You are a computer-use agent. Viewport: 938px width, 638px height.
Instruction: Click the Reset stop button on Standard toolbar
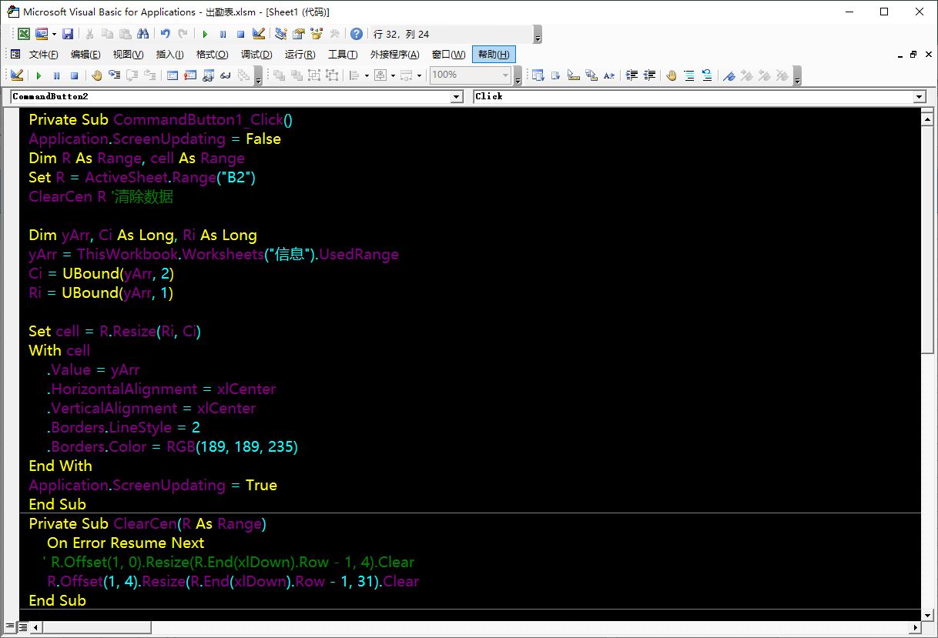pos(240,34)
